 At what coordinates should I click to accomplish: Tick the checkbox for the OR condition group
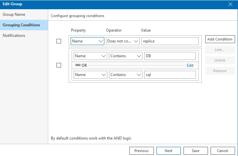coord(59,65)
